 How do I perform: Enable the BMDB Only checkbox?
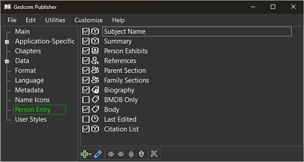click(86, 100)
